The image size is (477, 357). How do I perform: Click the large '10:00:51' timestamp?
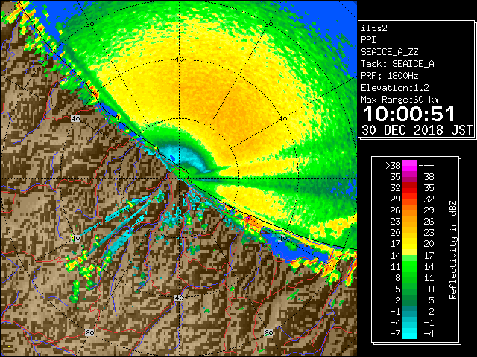tap(409, 114)
